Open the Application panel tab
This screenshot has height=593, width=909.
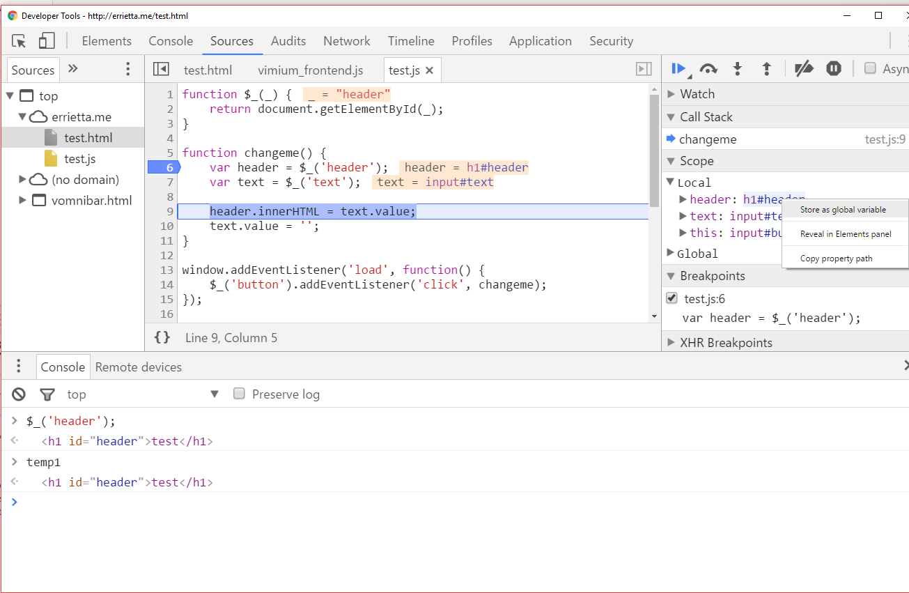tap(541, 41)
